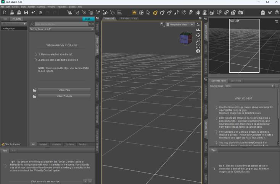Select the Updates filter button
The image size is (280, 184).
point(70,144)
